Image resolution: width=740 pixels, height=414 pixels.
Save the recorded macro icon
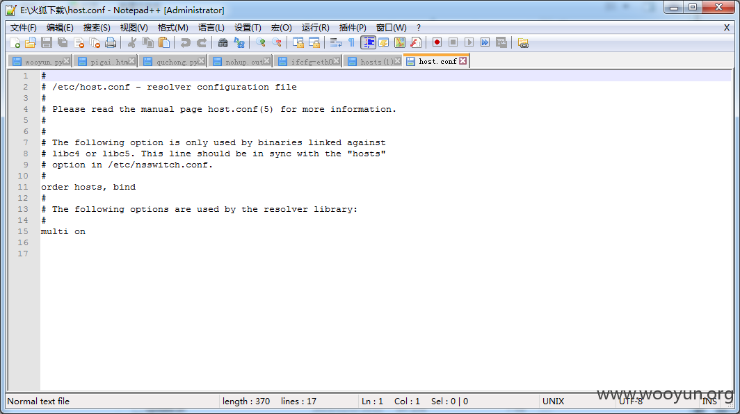point(501,43)
